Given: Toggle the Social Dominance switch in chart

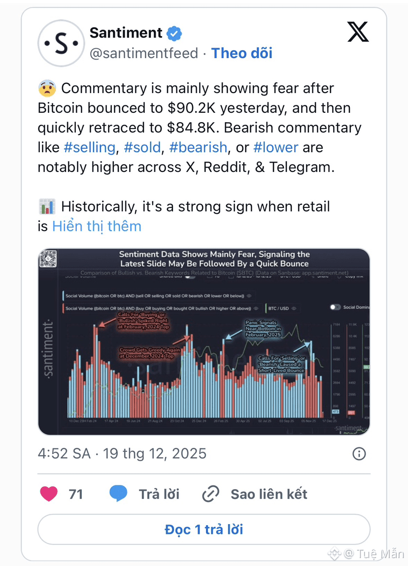Looking at the screenshot, I should 336,307.
